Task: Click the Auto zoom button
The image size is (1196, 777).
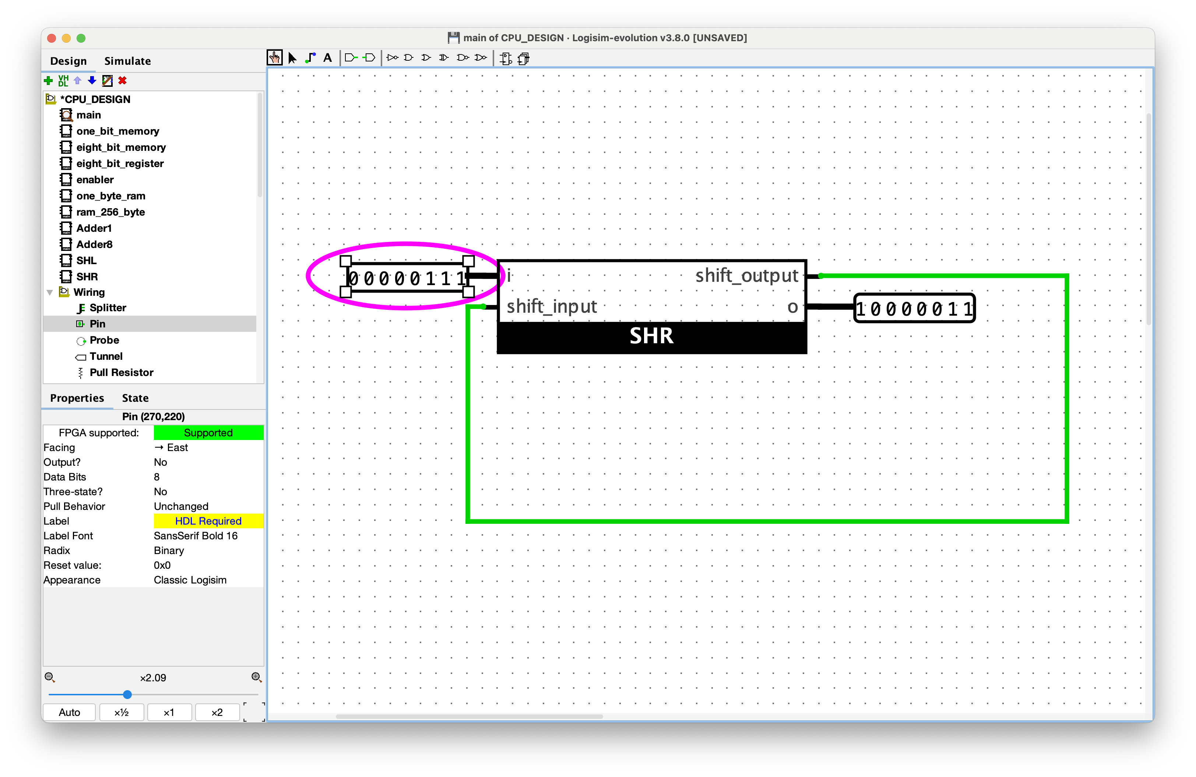Action: [69, 712]
